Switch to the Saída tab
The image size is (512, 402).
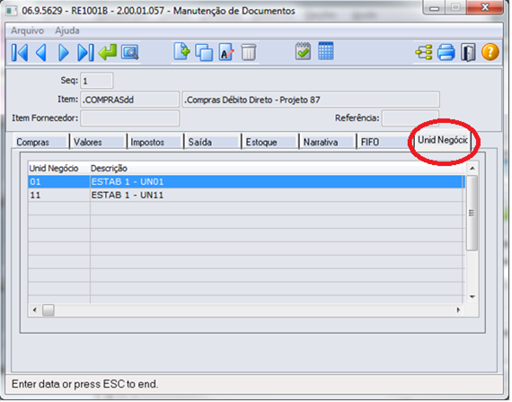pyautogui.click(x=213, y=143)
